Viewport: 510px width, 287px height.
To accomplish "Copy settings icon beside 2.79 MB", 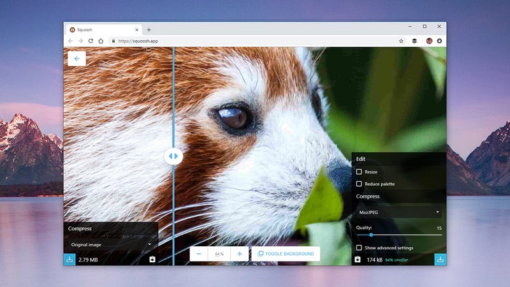I will click(x=152, y=260).
